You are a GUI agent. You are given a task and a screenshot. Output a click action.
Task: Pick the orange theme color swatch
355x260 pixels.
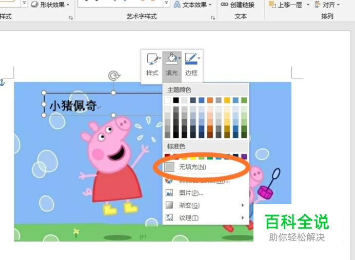210,100
